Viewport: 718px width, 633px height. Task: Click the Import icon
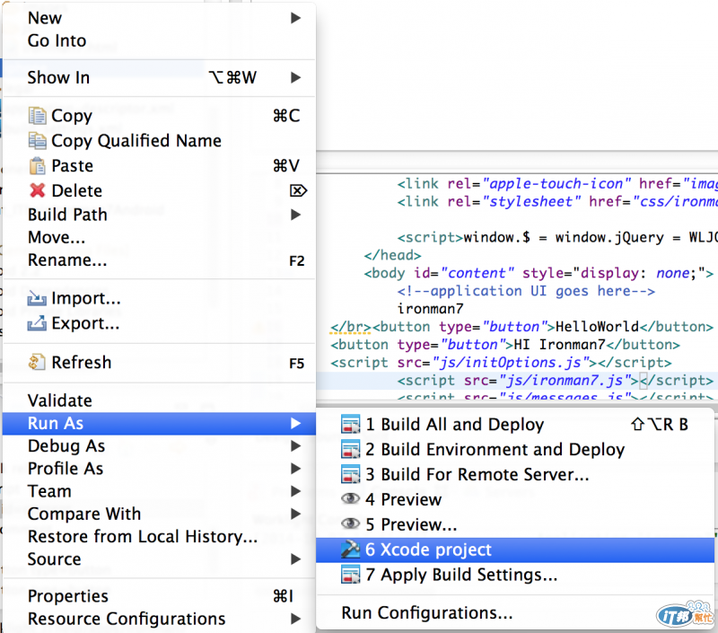(37, 298)
